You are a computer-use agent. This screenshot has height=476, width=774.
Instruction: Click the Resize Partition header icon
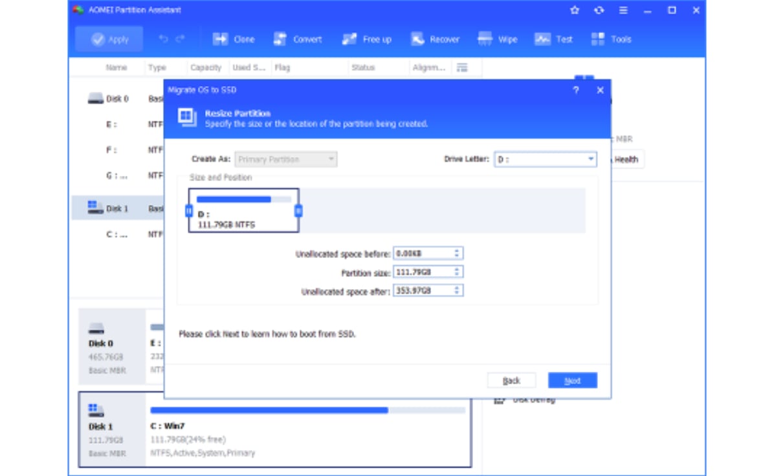click(x=188, y=118)
